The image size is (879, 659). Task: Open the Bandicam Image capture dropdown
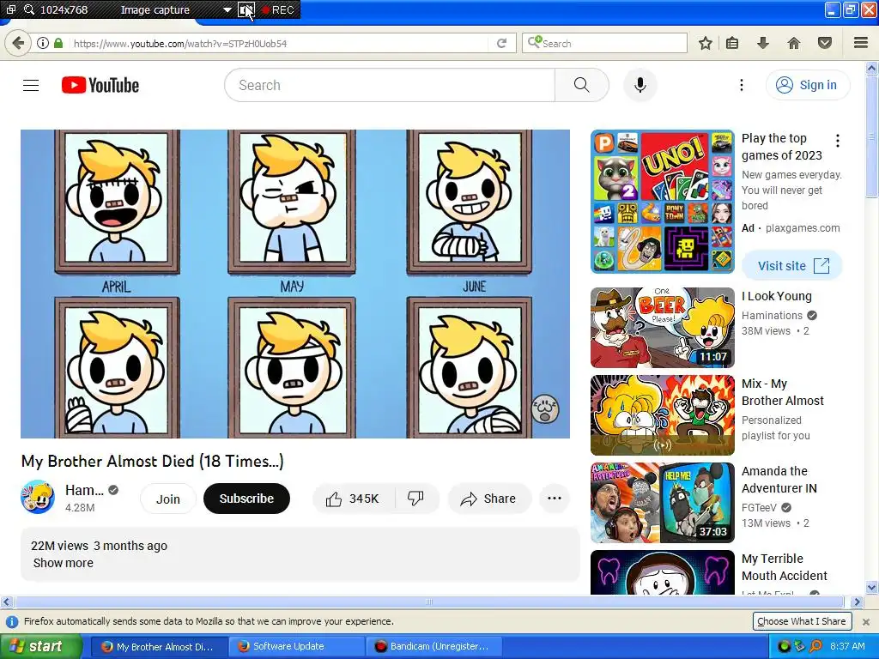click(x=227, y=10)
